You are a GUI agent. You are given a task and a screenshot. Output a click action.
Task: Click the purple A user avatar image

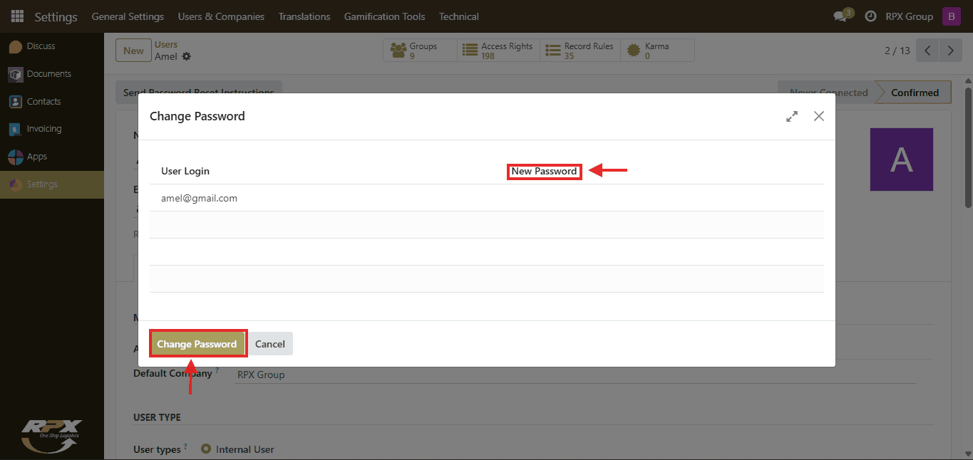902,160
